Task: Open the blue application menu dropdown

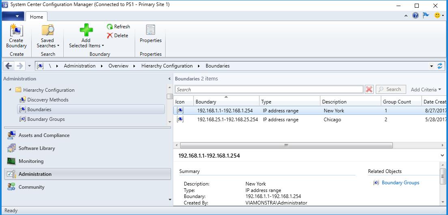Action: (x=13, y=16)
